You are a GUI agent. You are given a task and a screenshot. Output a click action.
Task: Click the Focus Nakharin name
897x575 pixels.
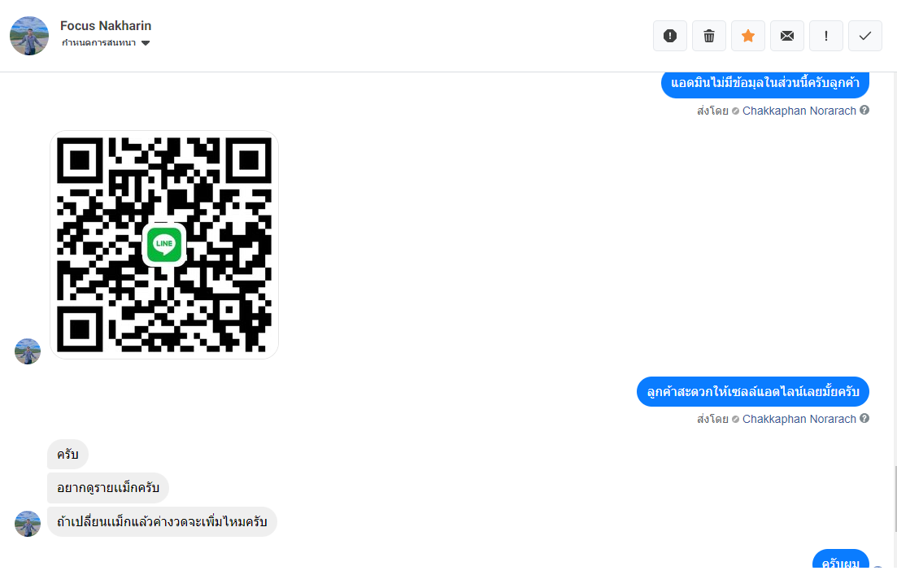coord(106,26)
